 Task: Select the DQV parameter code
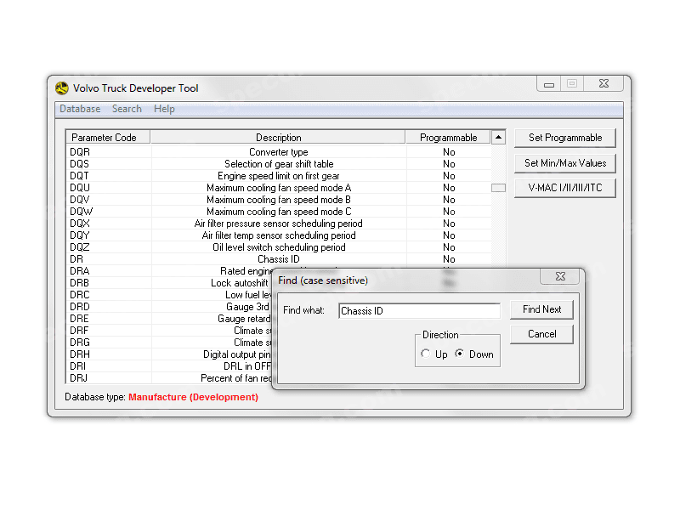(x=80, y=200)
